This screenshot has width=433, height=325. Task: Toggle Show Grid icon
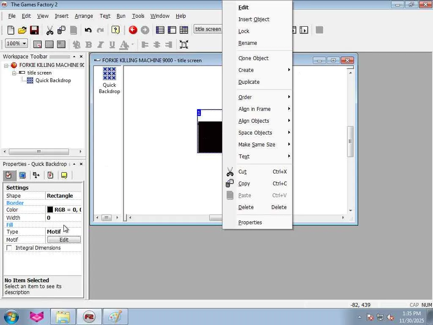point(49,44)
